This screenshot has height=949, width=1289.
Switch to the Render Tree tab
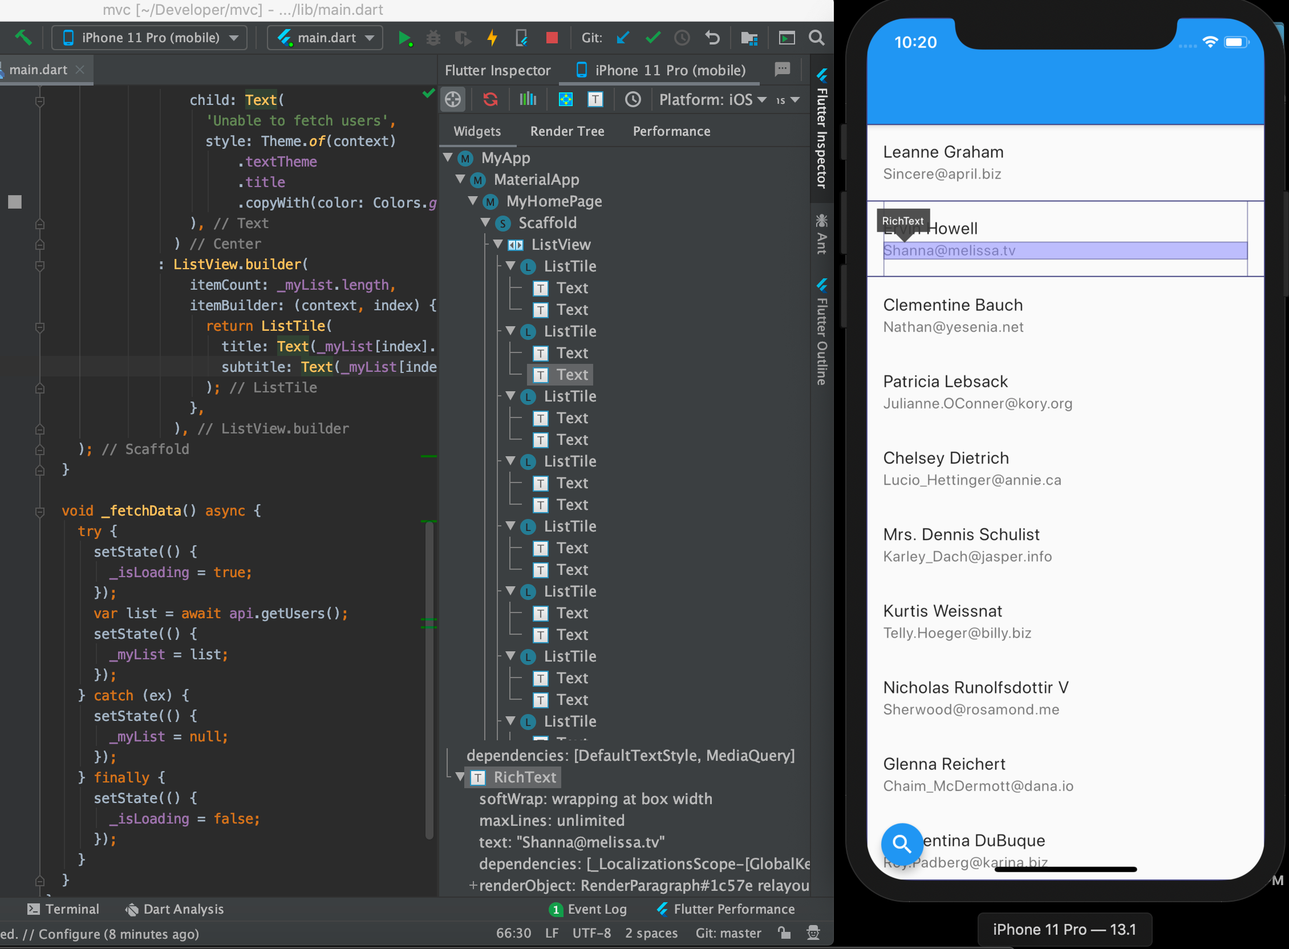coord(567,131)
